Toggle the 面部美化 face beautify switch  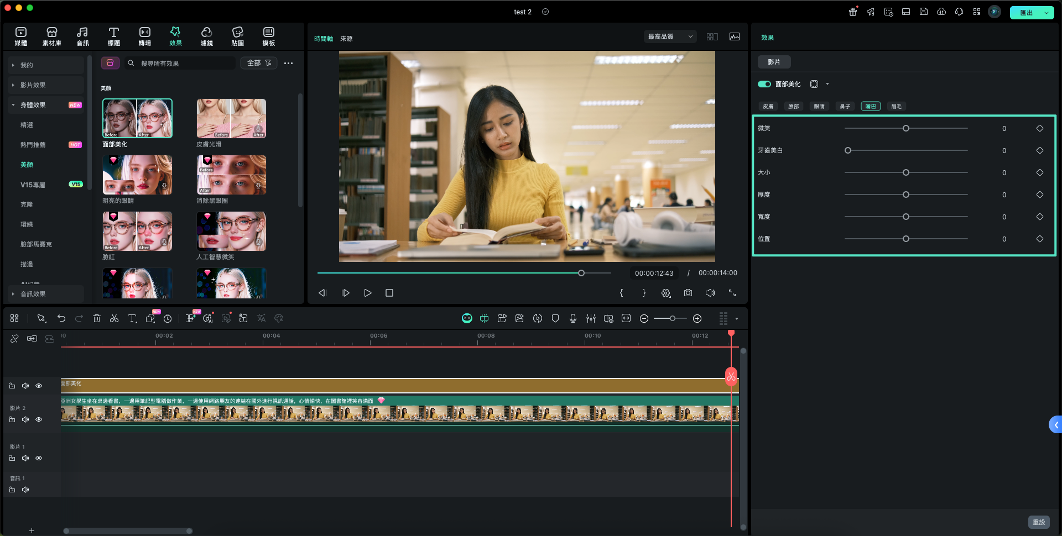click(764, 84)
